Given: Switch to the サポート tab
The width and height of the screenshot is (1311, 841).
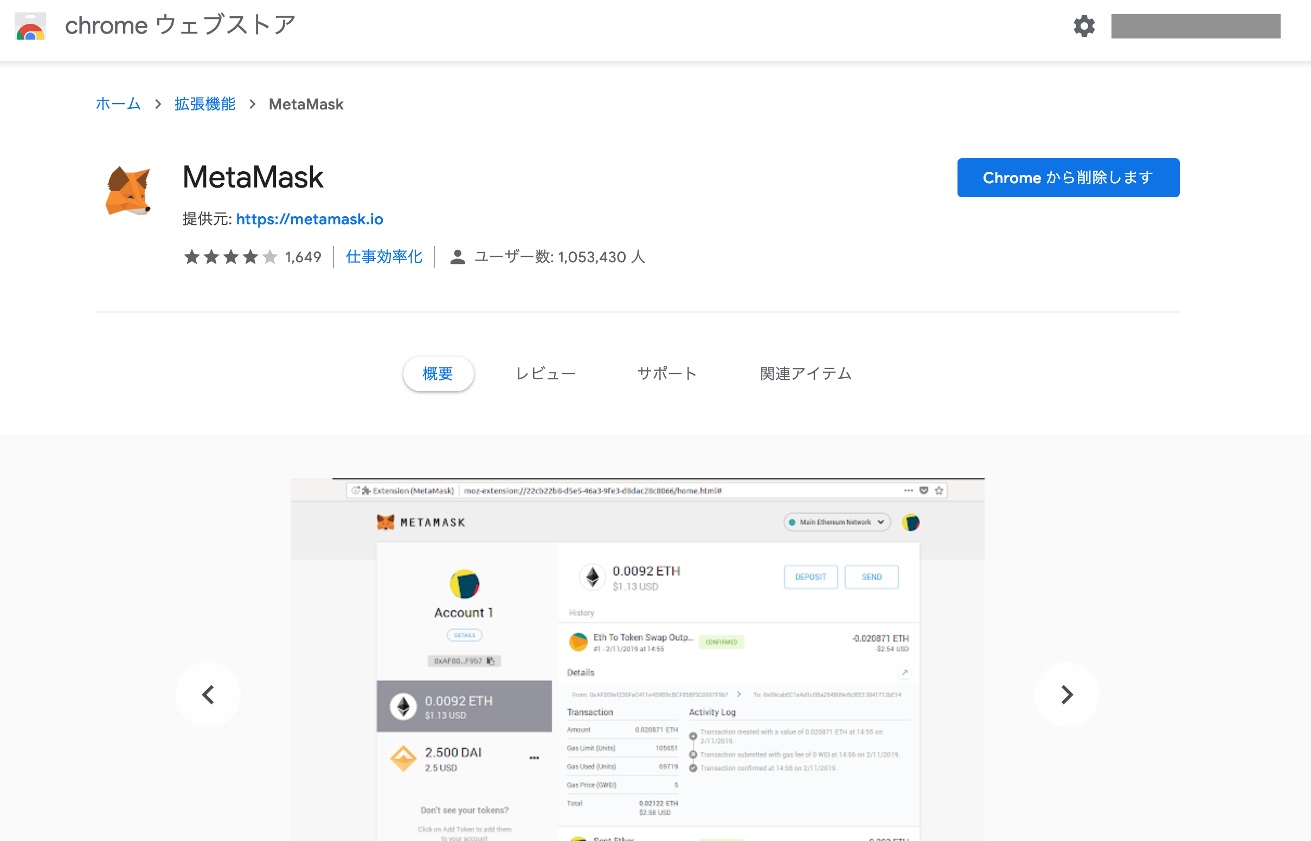Looking at the screenshot, I should tap(667, 373).
